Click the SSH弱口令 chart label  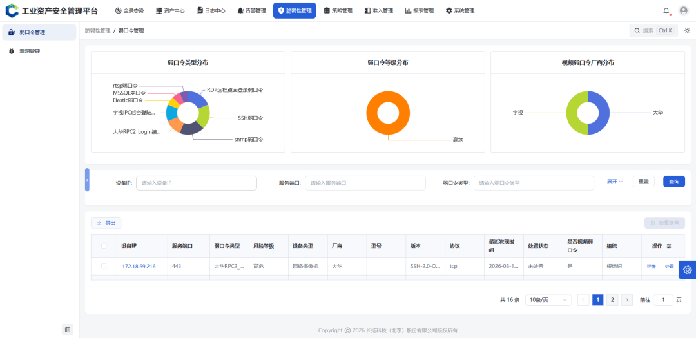pyautogui.click(x=250, y=118)
